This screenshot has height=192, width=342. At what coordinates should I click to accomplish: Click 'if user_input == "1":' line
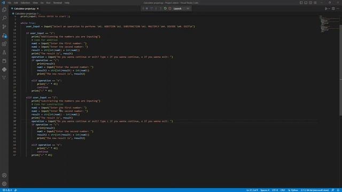[41, 33]
